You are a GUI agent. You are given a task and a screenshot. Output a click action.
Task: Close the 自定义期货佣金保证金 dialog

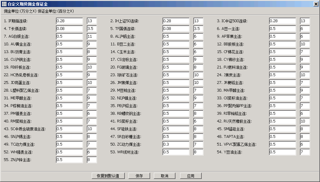coord(316,3)
